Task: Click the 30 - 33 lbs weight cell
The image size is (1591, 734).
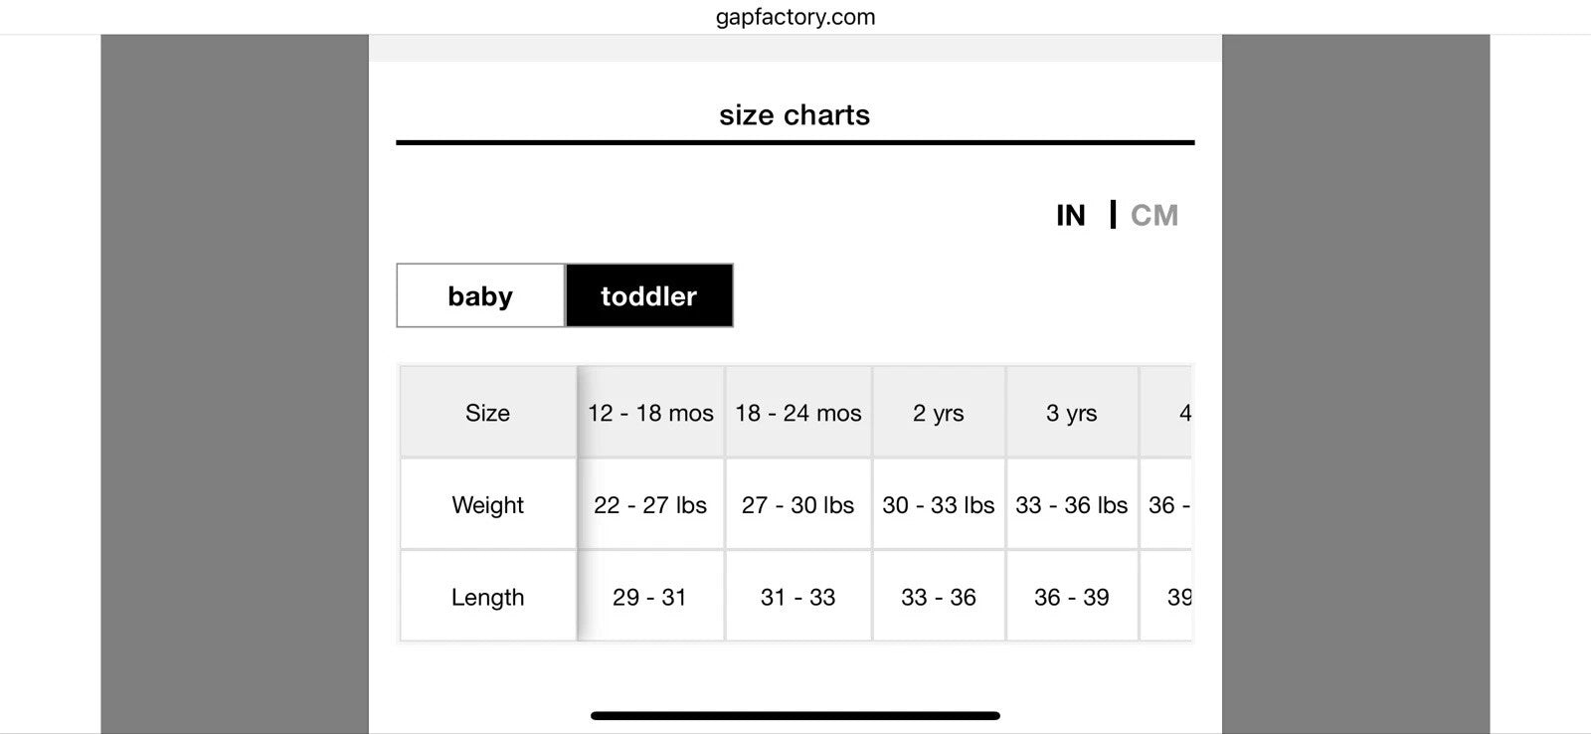Action: pyautogui.click(x=939, y=504)
